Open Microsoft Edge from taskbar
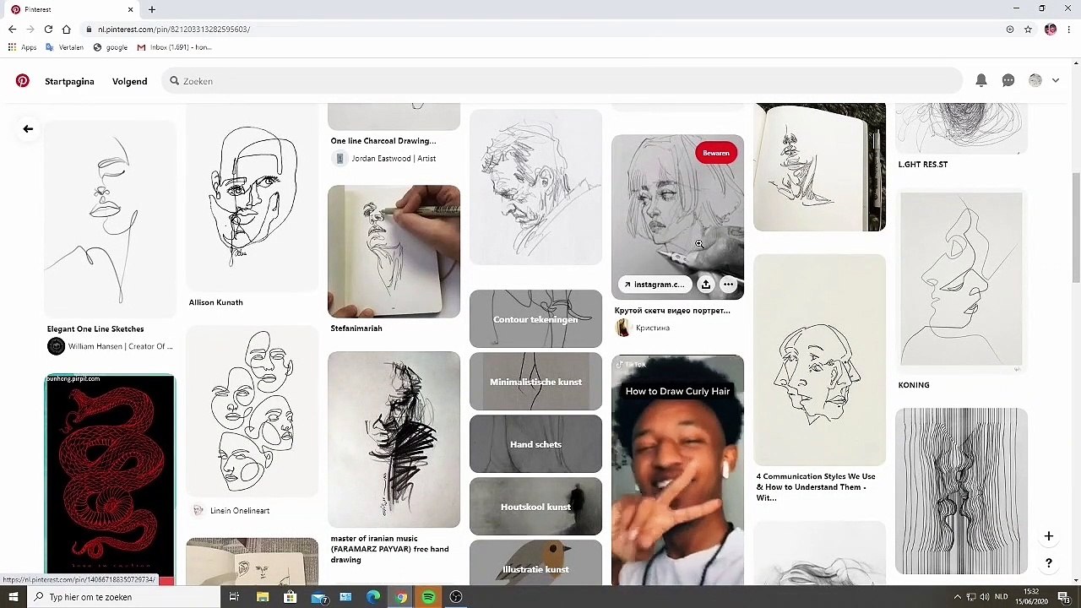The height and width of the screenshot is (608, 1081). tap(373, 597)
